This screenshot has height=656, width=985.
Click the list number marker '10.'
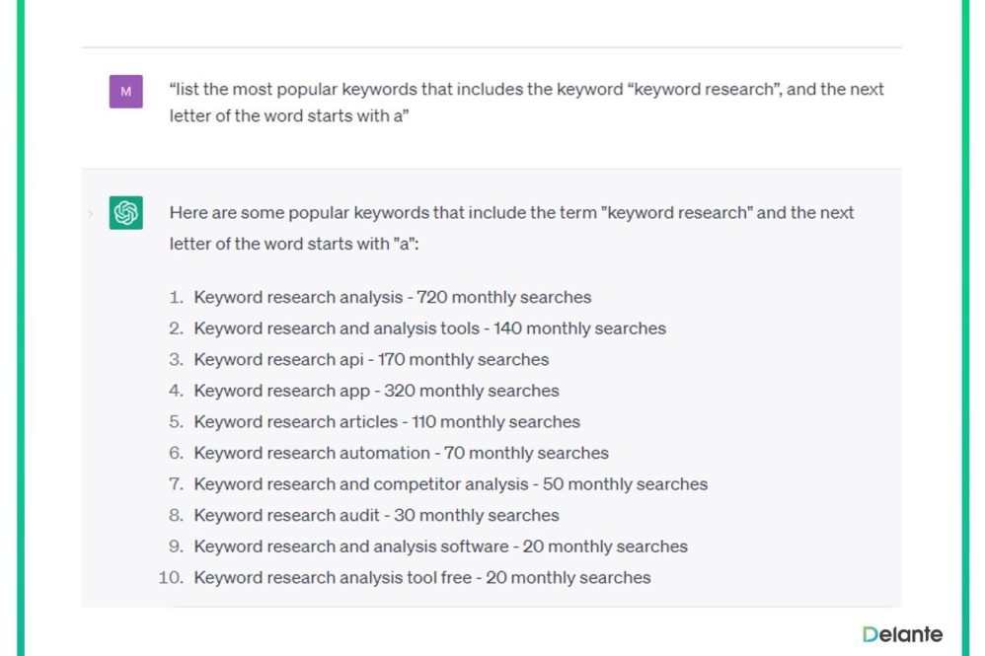pyautogui.click(x=172, y=578)
